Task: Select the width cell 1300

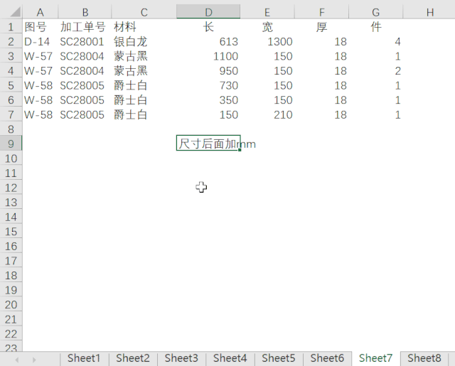Action: pos(267,41)
